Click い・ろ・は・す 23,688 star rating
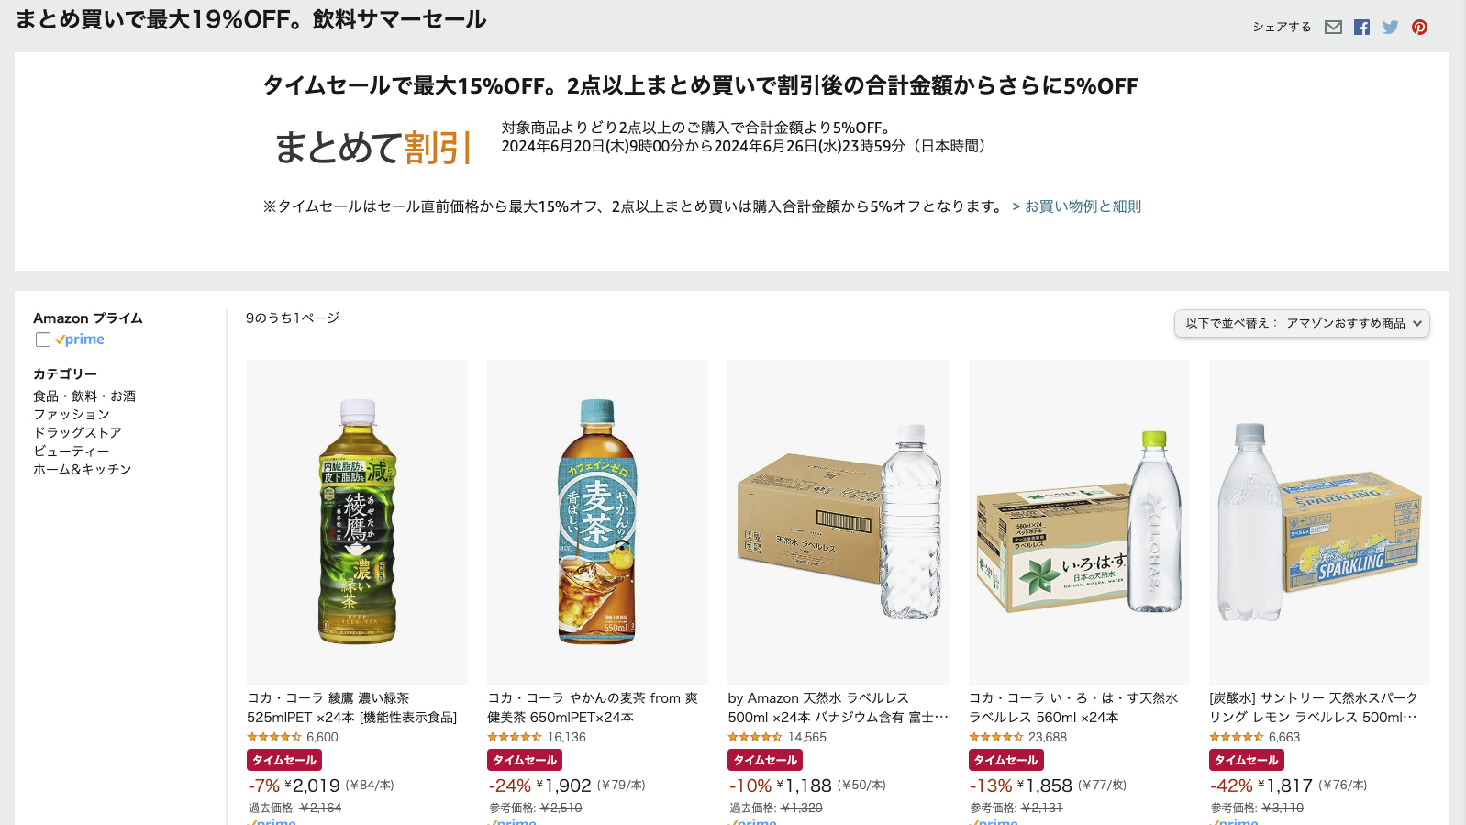The height and width of the screenshot is (825, 1466). coord(996,737)
